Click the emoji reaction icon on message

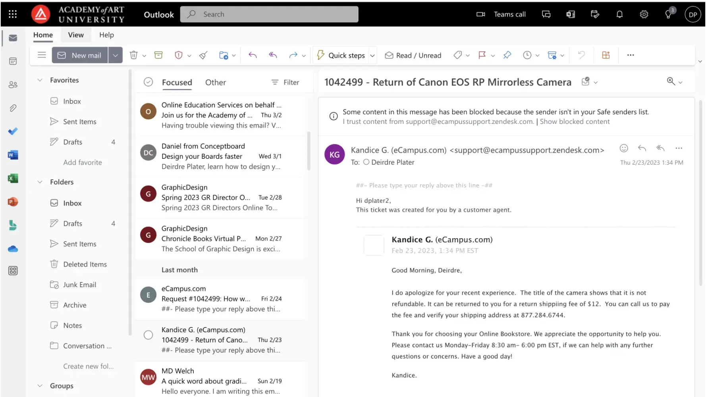(x=623, y=148)
